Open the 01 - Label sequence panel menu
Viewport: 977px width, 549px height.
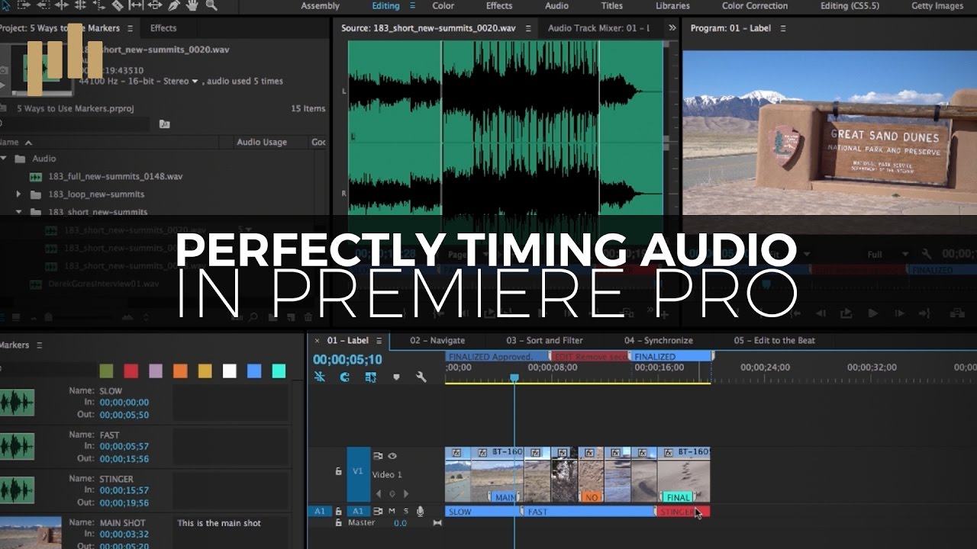(x=379, y=341)
